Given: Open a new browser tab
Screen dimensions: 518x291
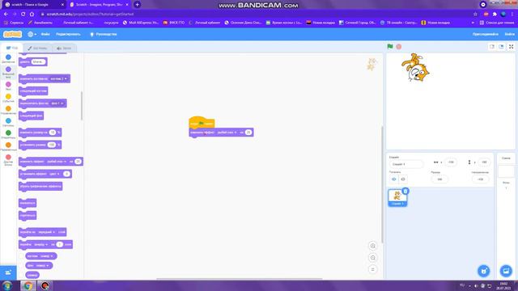Looking at the screenshot, I should click(x=137, y=5).
